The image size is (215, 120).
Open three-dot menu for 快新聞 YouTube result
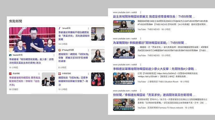(x=141, y=91)
